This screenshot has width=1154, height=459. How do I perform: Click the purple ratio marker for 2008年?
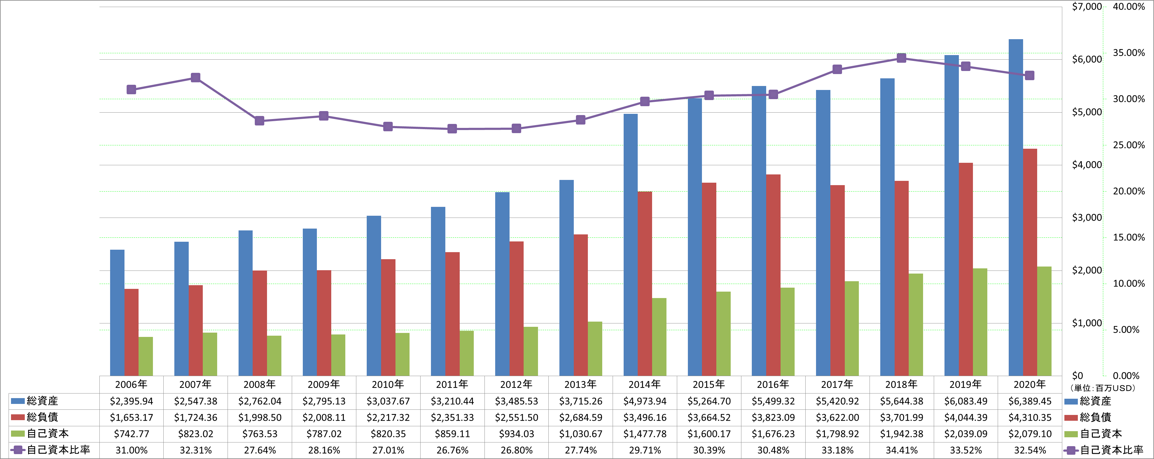(260, 121)
